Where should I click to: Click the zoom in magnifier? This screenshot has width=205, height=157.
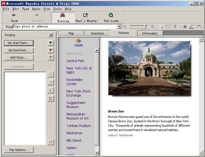153,27
